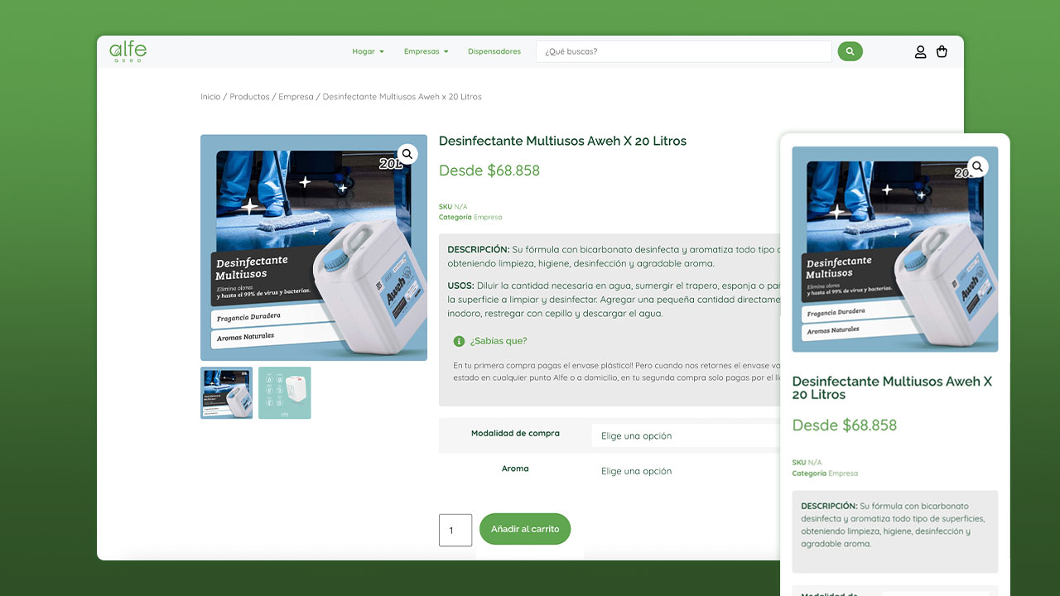The height and width of the screenshot is (596, 1060).
Task: Click the desktop SKU N/A text
Action: pos(453,206)
